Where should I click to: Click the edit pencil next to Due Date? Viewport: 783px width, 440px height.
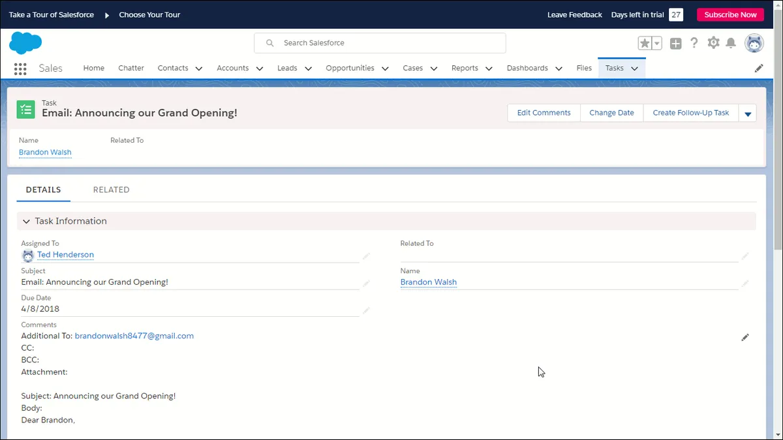(366, 310)
